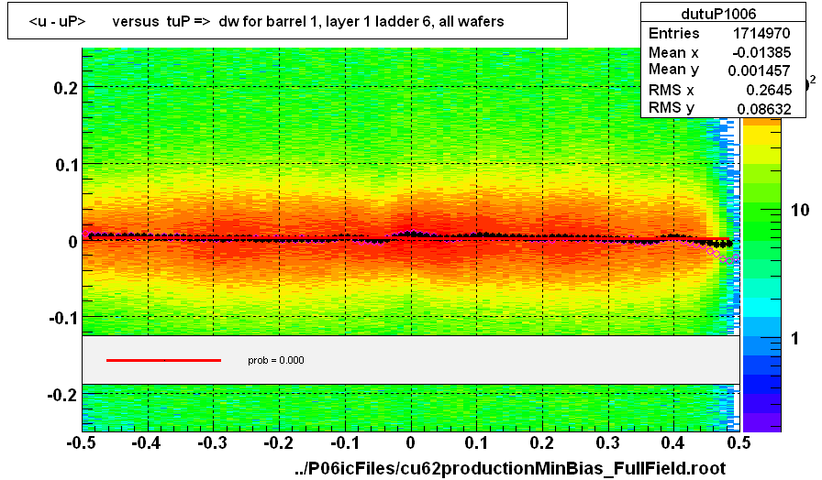The height and width of the screenshot is (480, 822).
Task: Click the Mean x value -0.01385
Action: [761, 52]
